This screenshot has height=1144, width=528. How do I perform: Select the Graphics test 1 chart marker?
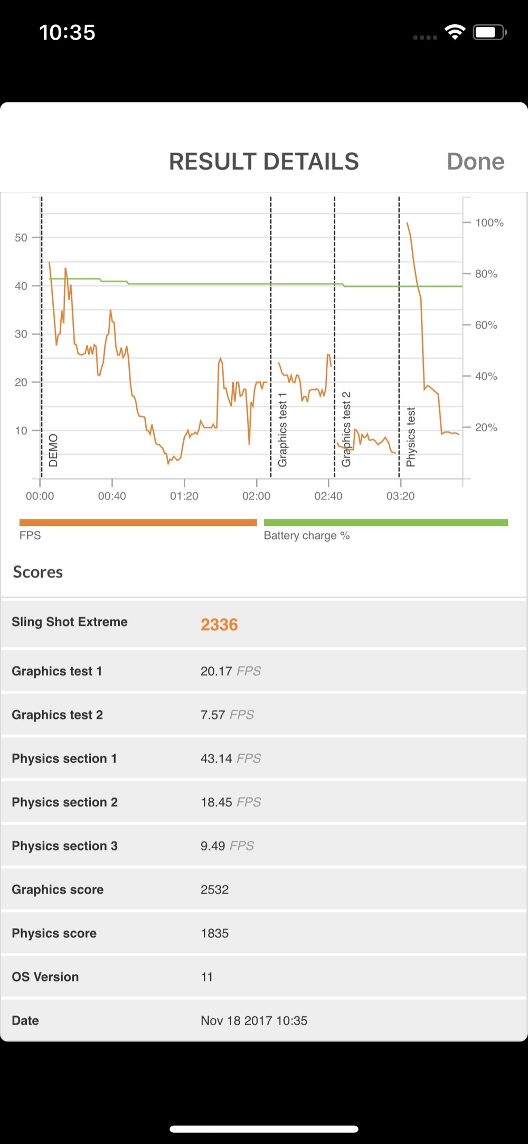(282, 430)
